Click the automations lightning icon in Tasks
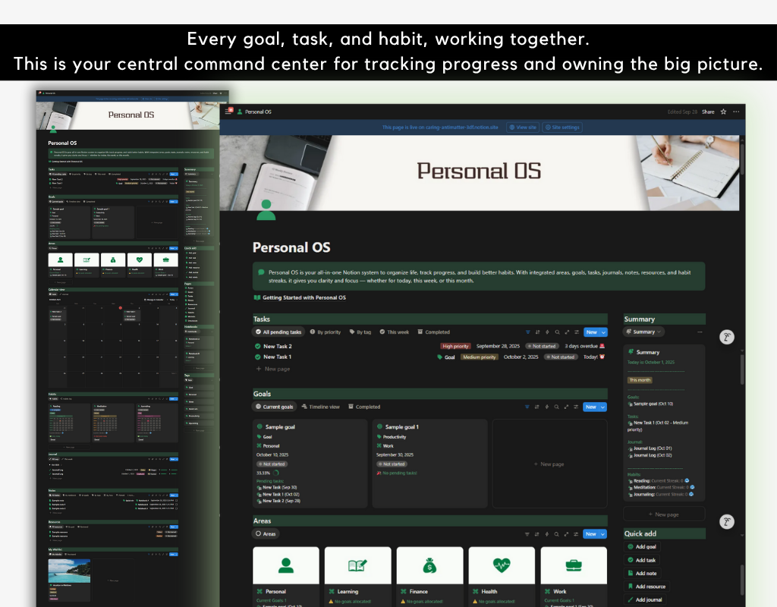Image resolution: width=777 pixels, height=607 pixels. (548, 332)
